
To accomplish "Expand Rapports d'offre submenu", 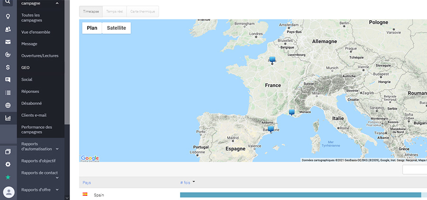I will click(x=57, y=190).
